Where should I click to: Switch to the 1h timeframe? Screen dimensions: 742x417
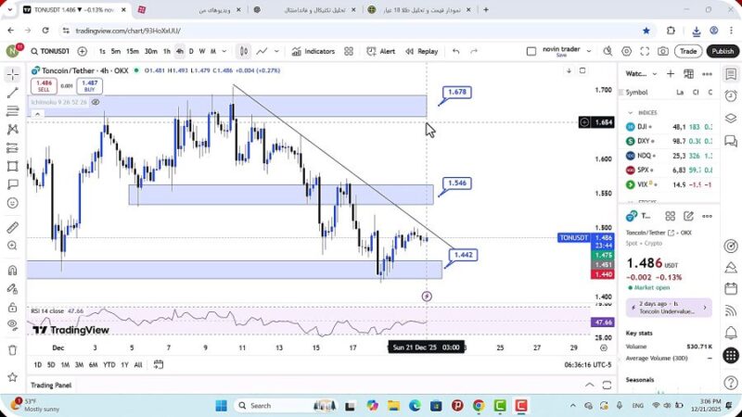click(167, 51)
